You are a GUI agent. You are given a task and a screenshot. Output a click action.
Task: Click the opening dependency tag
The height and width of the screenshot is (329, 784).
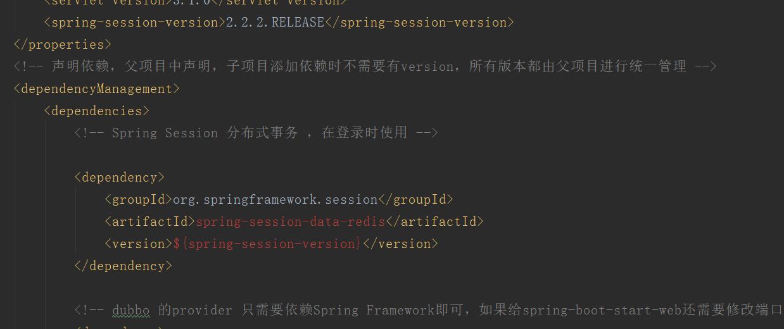(x=120, y=178)
